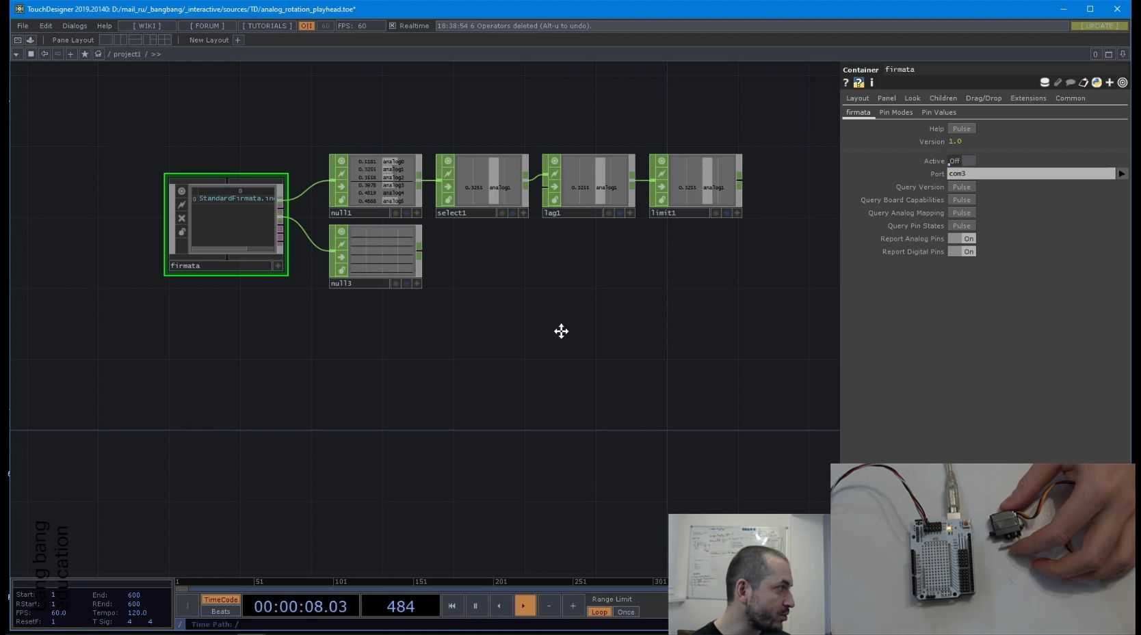Collapse the pane using top-right down arrow

pyautogui.click(x=1123, y=54)
